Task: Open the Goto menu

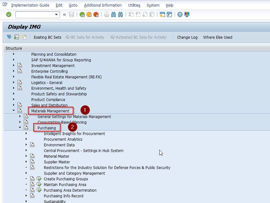Action: tap(73, 5)
